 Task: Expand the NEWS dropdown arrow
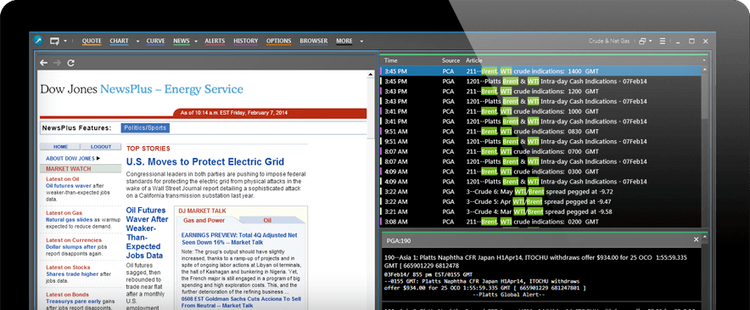tap(196, 42)
